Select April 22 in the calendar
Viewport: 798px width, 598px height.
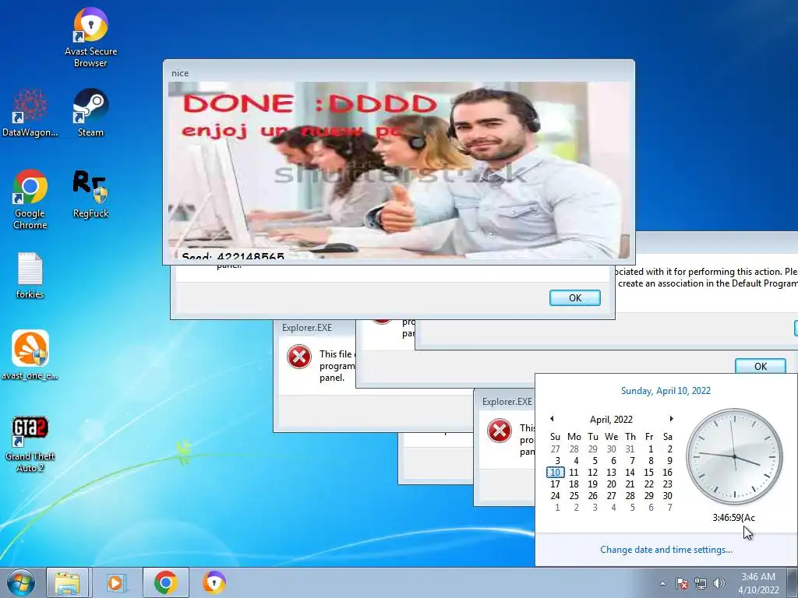click(649, 484)
